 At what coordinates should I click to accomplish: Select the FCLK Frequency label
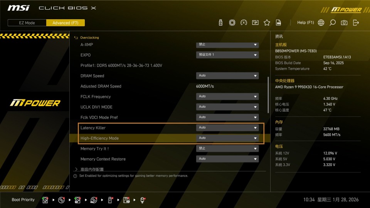tap(96, 97)
